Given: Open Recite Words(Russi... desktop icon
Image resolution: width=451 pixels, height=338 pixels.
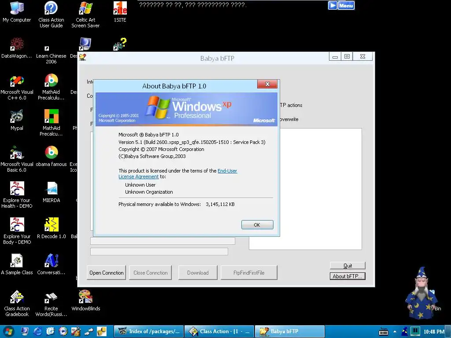Looking at the screenshot, I should (x=51, y=304).
